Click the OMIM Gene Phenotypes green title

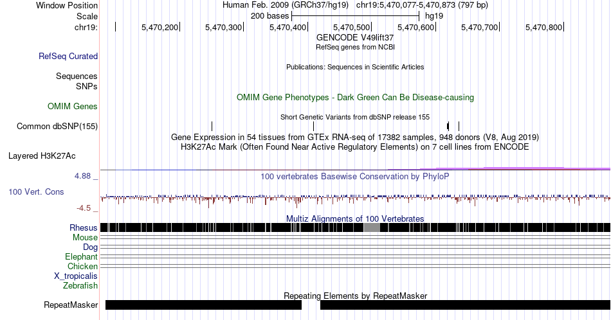(x=355, y=97)
